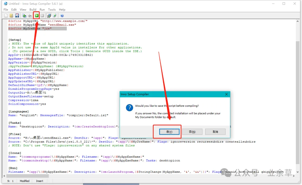Close the Inno Setup Compiler dialog
The height and width of the screenshot is (185, 302).
[226, 94]
